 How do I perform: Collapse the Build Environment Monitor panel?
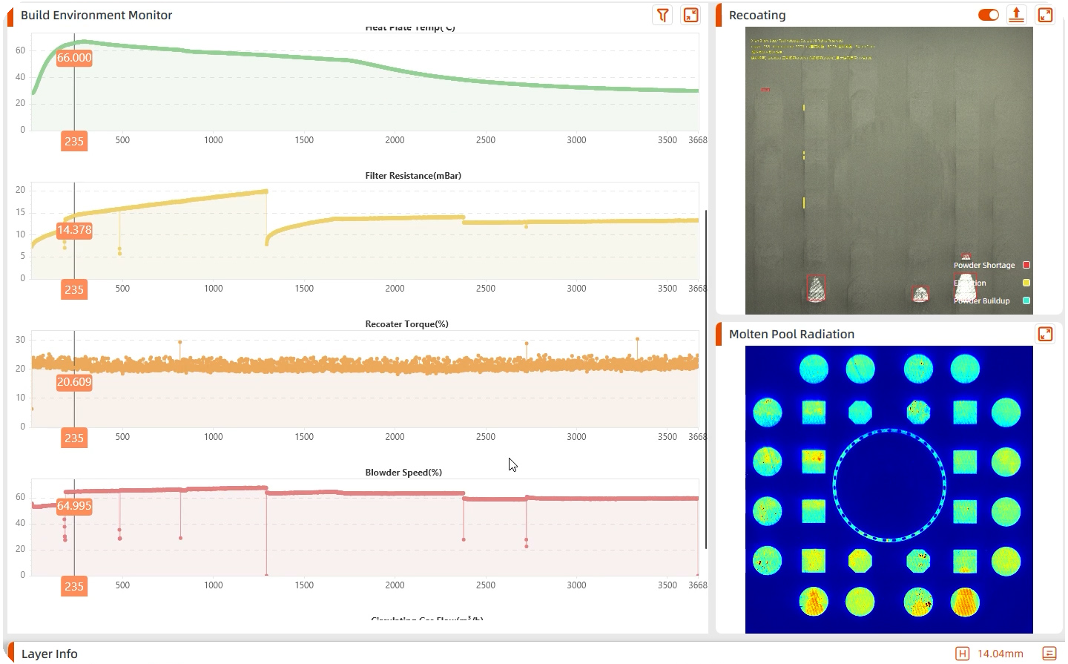tap(690, 15)
